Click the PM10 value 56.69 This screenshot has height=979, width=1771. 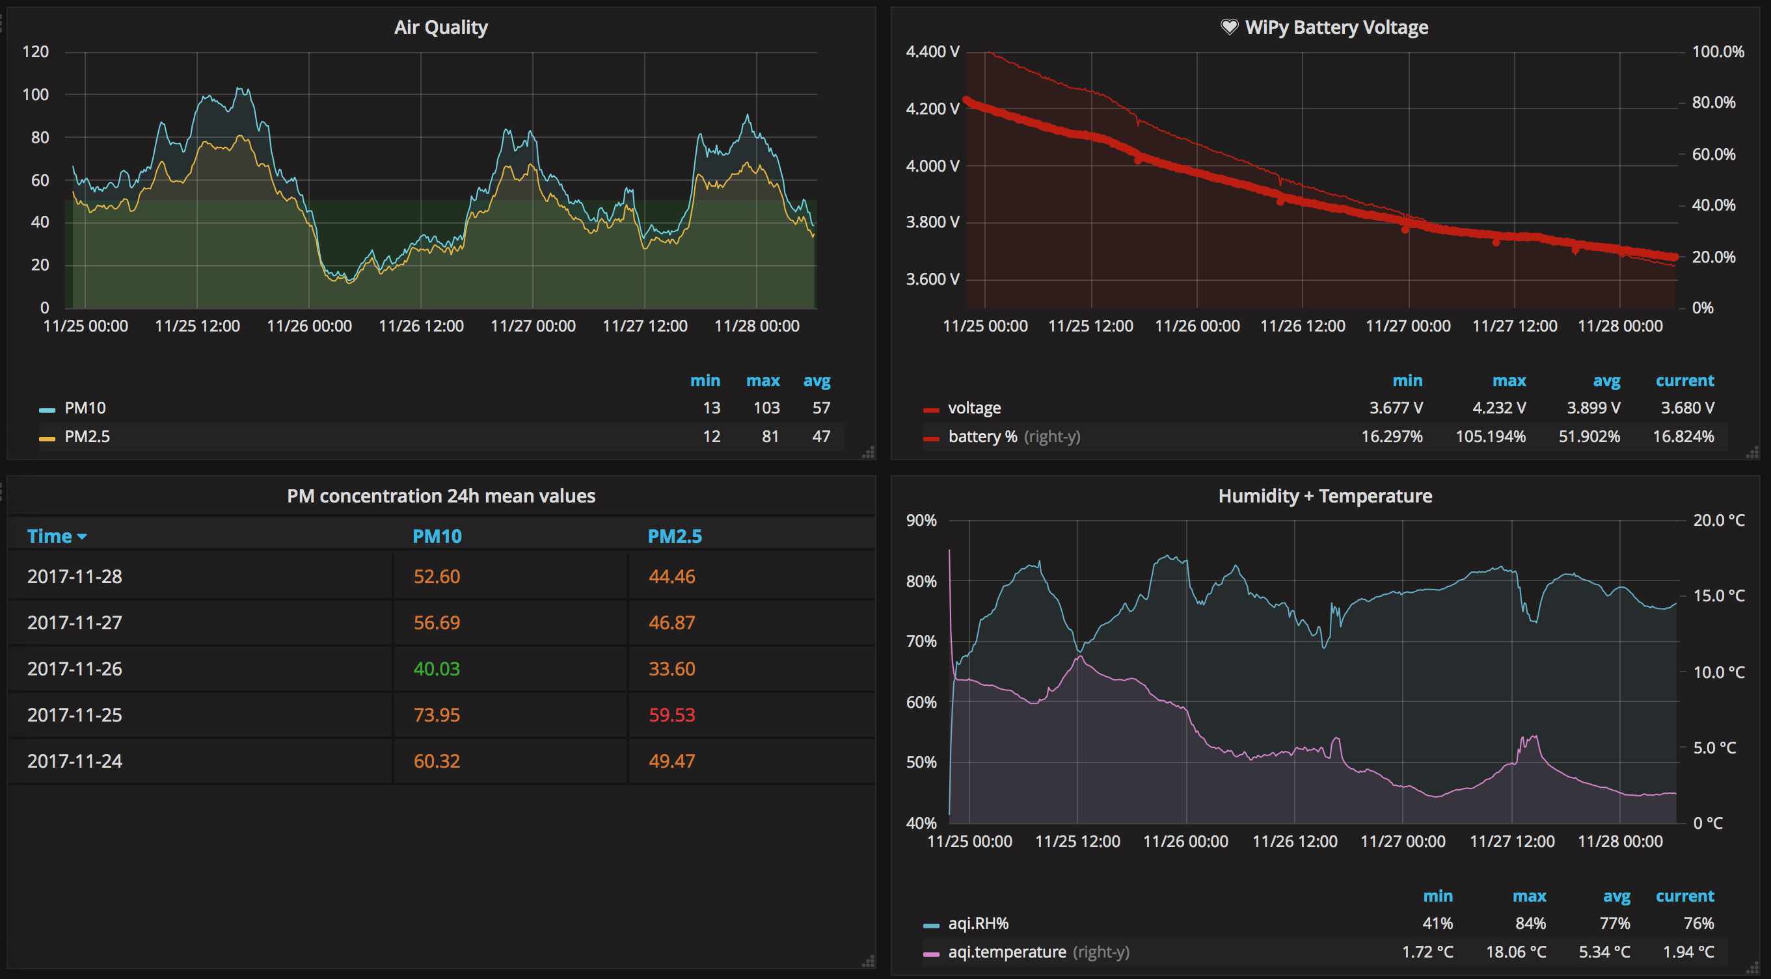pyautogui.click(x=437, y=622)
